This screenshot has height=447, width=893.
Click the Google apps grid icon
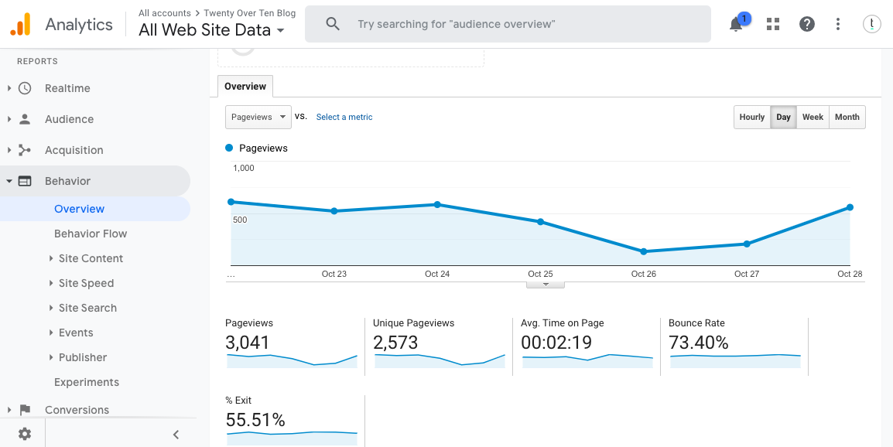tap(772, 24)
